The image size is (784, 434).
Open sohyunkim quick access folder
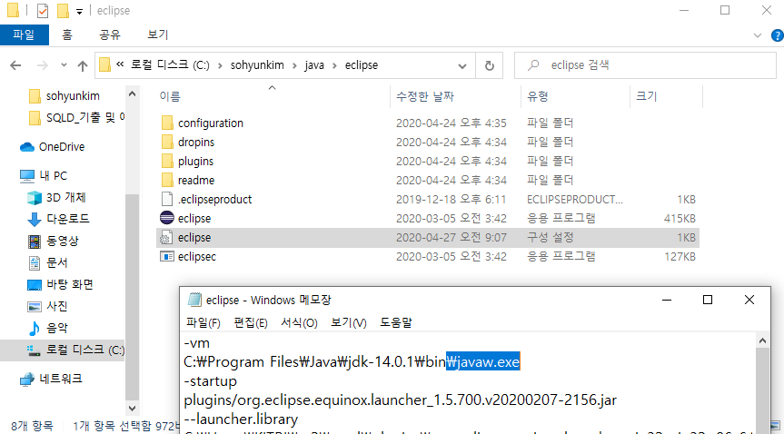point(64,95)
